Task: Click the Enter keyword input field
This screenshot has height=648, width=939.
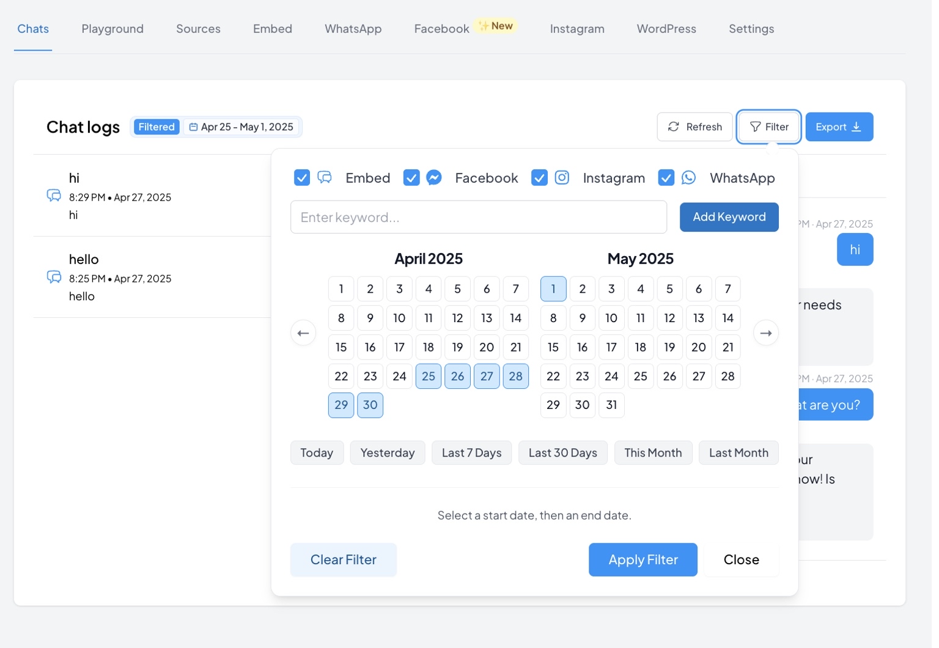Action: tap(479, 217)
